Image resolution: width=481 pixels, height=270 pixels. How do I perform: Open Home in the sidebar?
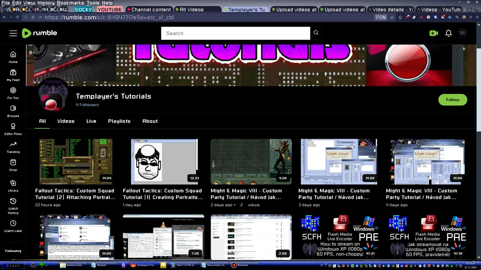pyautogui.click(x=13, y=57)
